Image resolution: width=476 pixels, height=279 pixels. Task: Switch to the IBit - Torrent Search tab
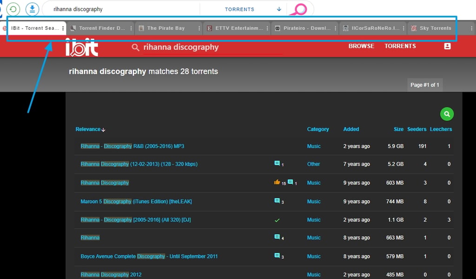(33, 28)
